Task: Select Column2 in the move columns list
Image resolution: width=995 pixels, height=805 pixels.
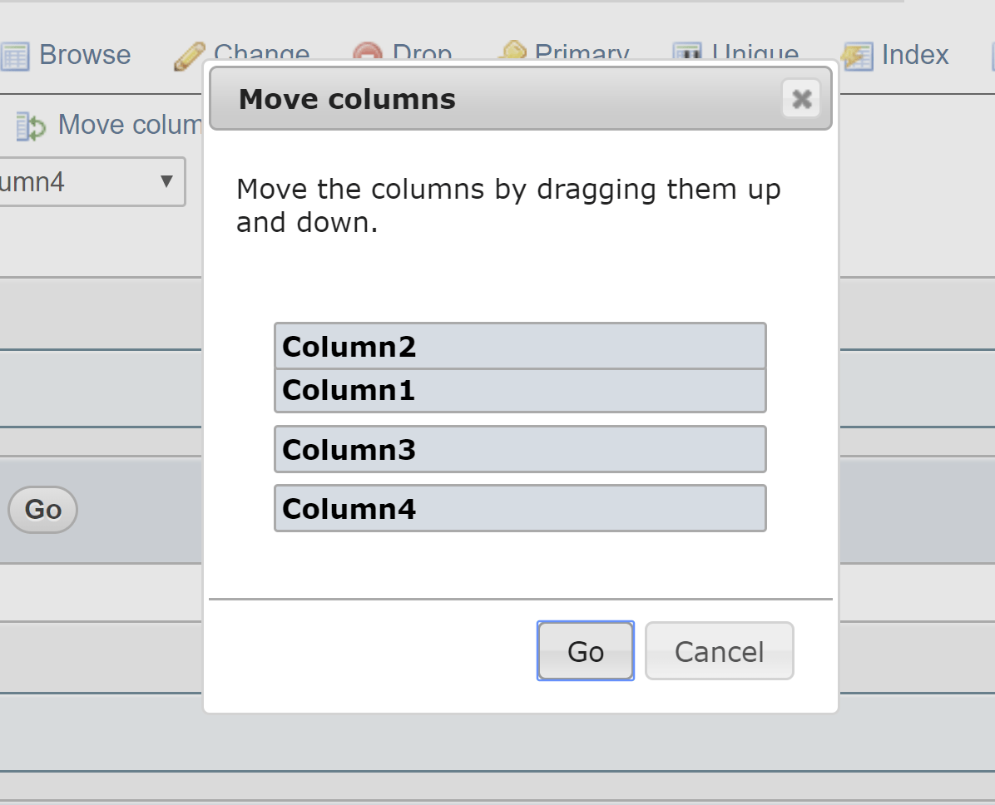Action: pos(519,346)
